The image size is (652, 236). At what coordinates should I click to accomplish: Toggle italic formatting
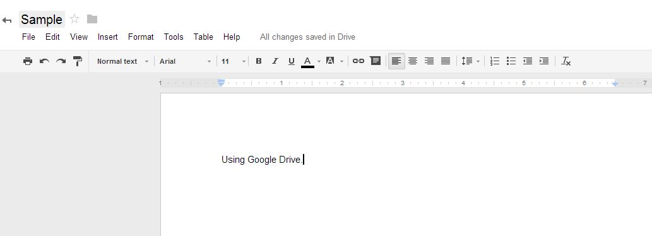(275, 61)
